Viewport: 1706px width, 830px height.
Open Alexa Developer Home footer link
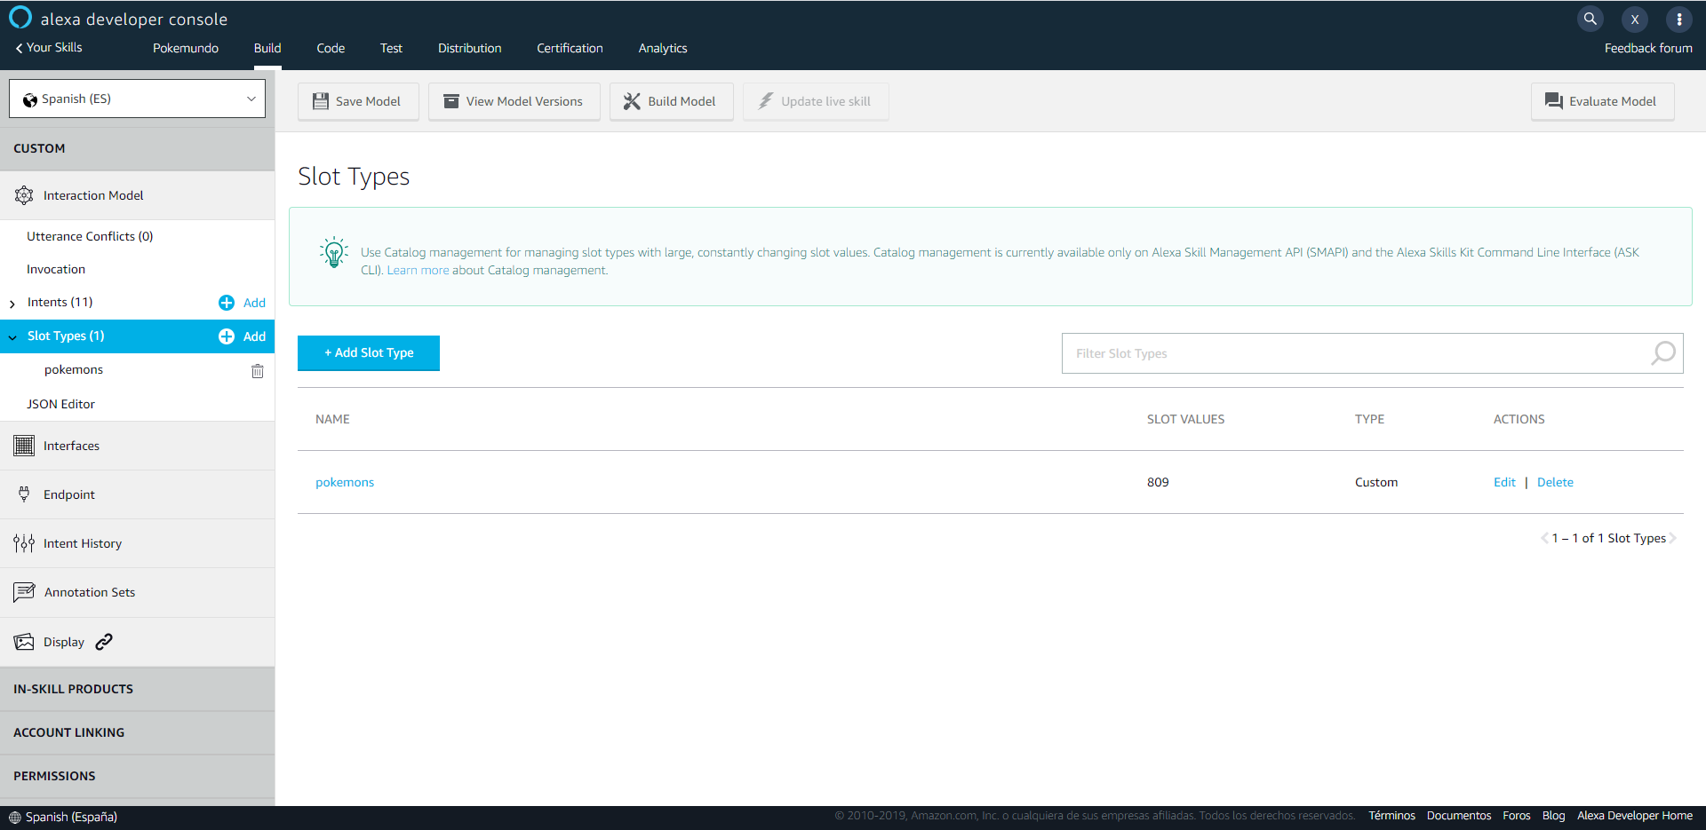tap(1635, 816)
